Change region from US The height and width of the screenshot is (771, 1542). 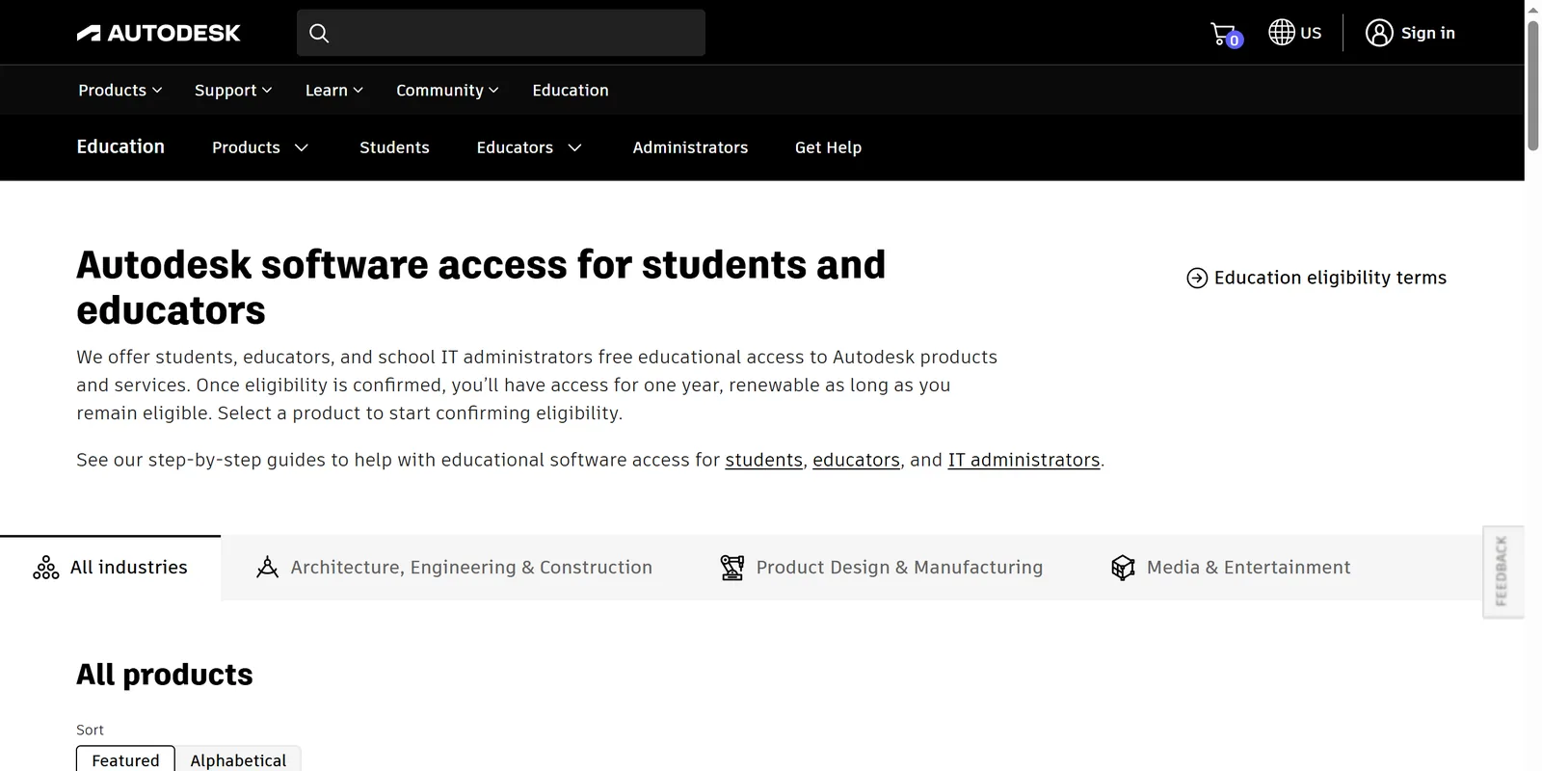1294,32
